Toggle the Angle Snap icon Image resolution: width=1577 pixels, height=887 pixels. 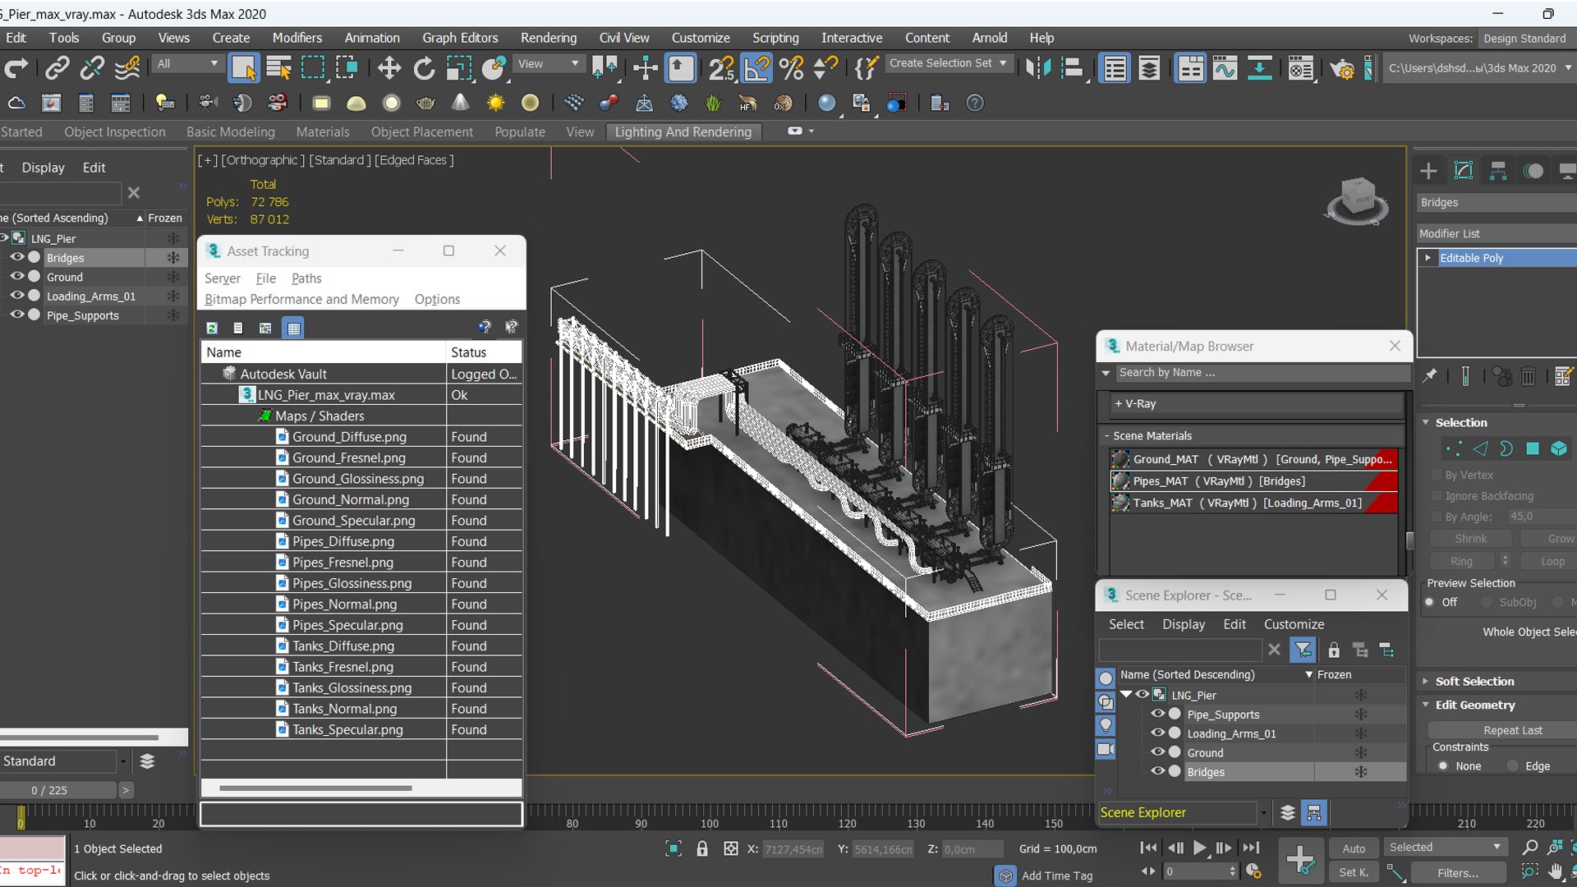(x=756, y=68)
